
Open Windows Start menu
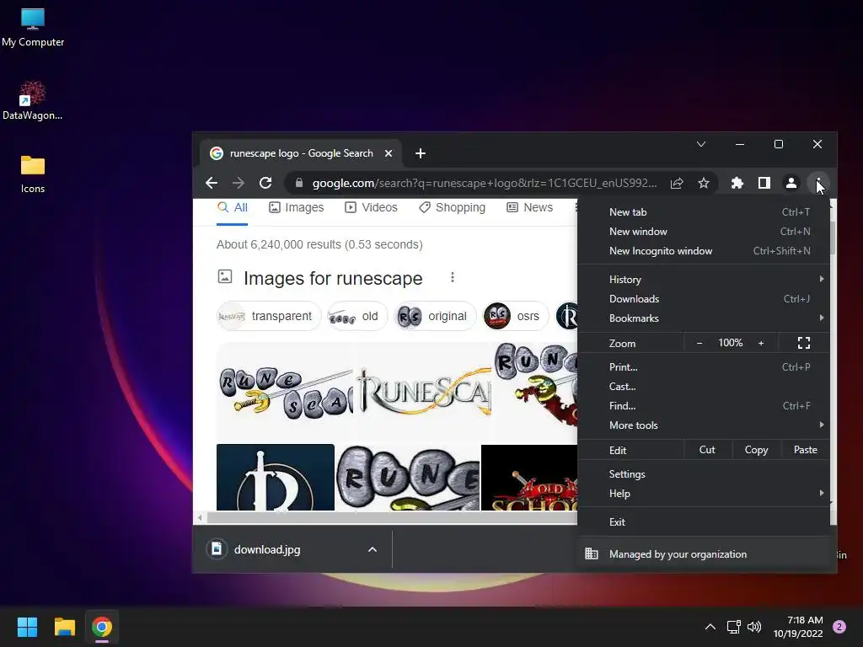click(x=27, y=627)
